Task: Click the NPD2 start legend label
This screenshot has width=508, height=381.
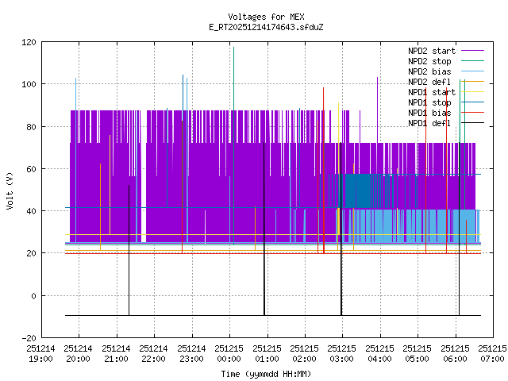Action: [431, 50]
